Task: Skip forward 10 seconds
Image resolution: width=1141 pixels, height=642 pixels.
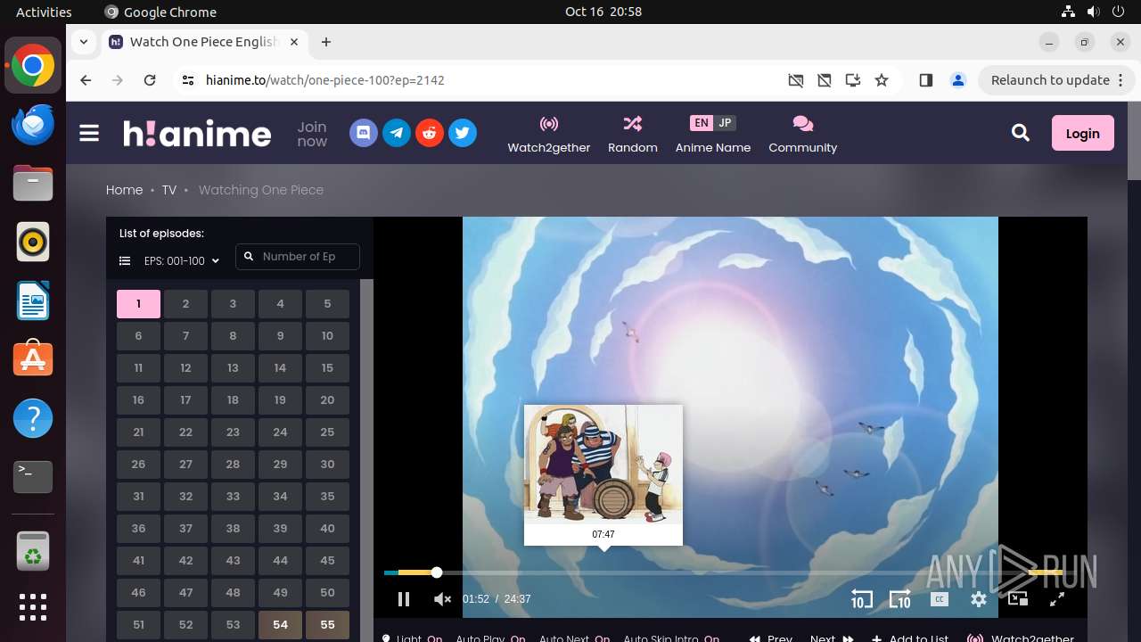Action: coord(900,599)
